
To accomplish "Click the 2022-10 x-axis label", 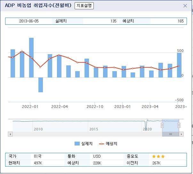I will coord(95,107).
